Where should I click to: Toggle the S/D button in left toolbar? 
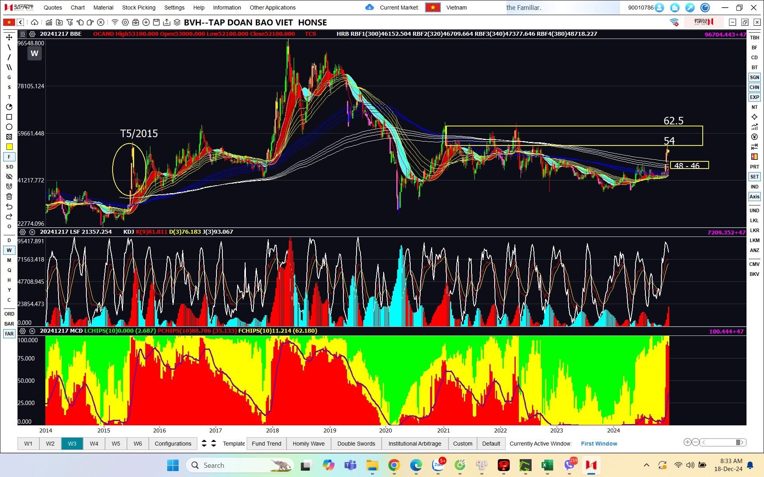(9, 167)
